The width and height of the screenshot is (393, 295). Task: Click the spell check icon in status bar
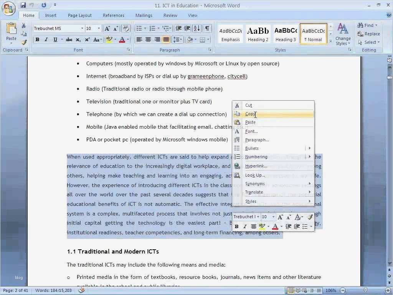pos(81,290)
